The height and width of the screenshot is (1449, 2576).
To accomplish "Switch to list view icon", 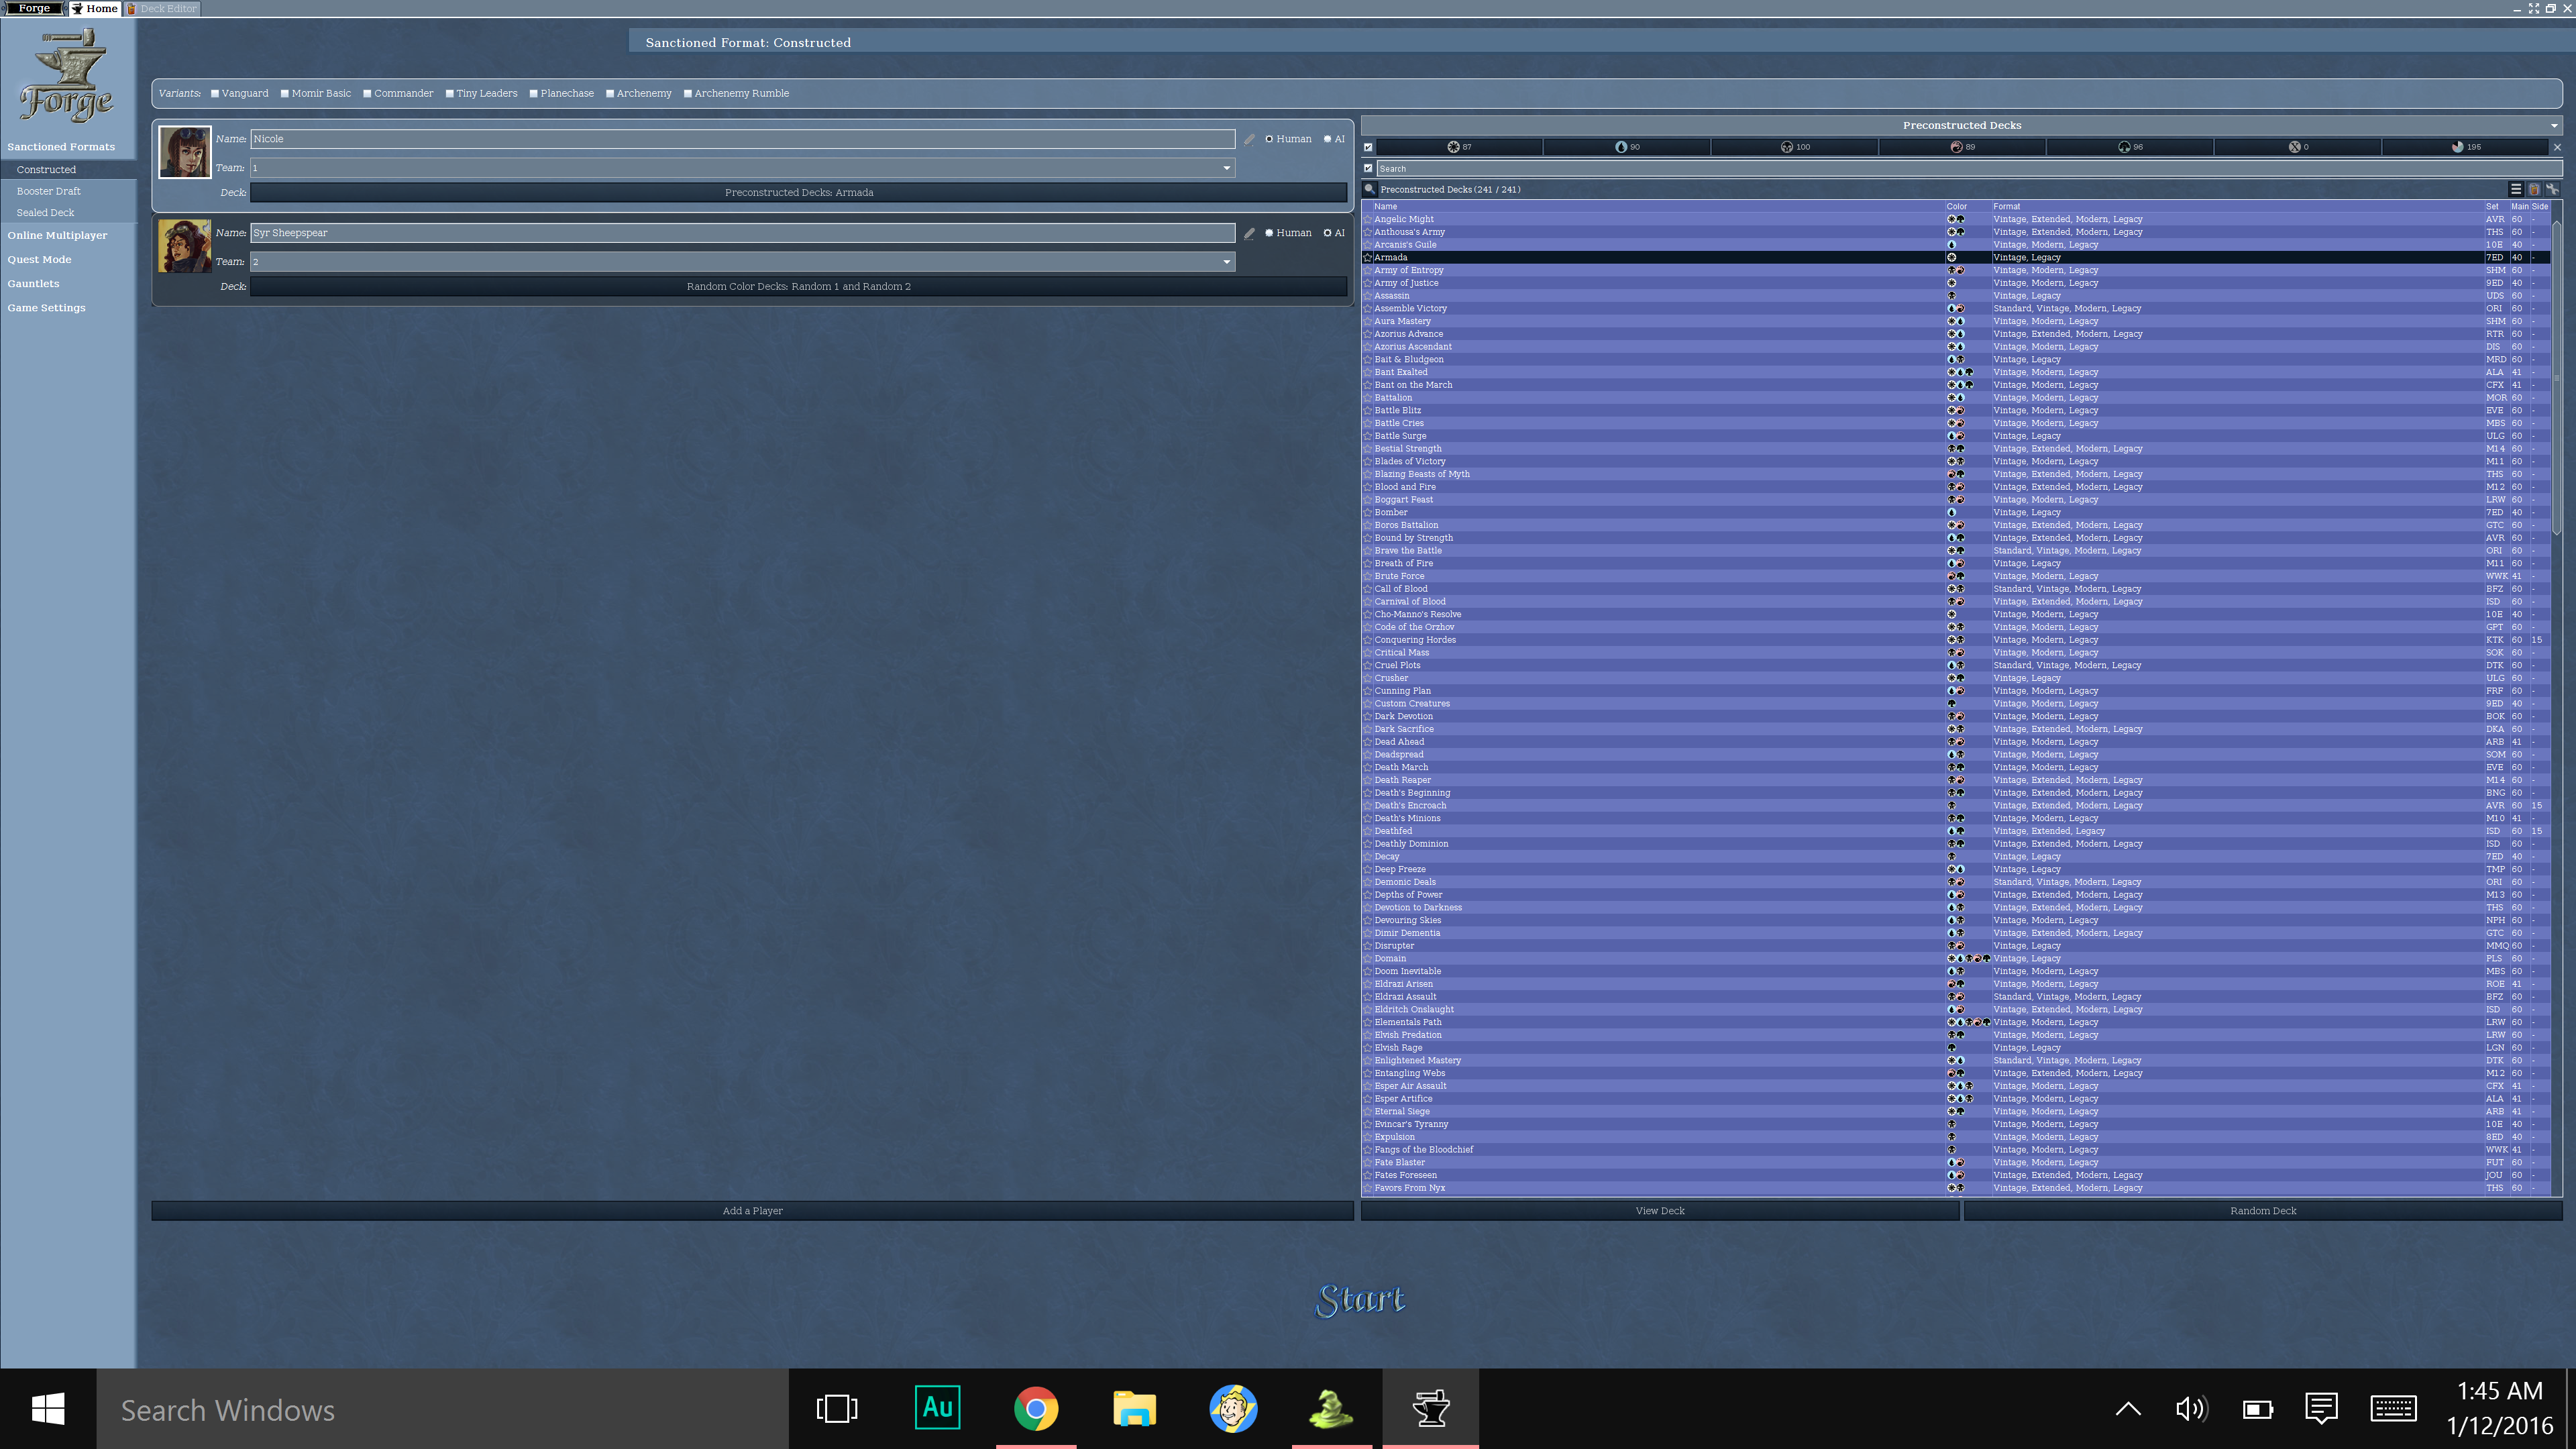I will [x=2516, y=189].
